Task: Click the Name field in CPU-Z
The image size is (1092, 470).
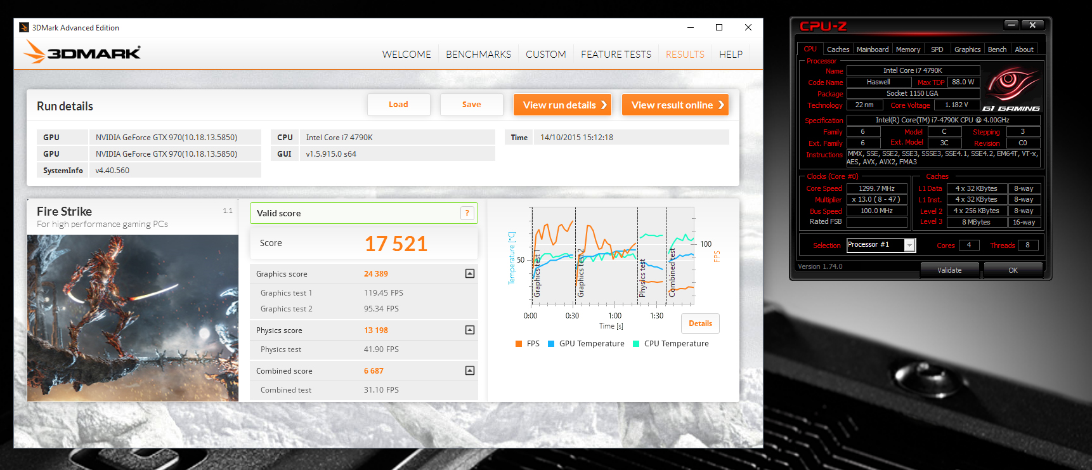Action: [x=913, y=70]
